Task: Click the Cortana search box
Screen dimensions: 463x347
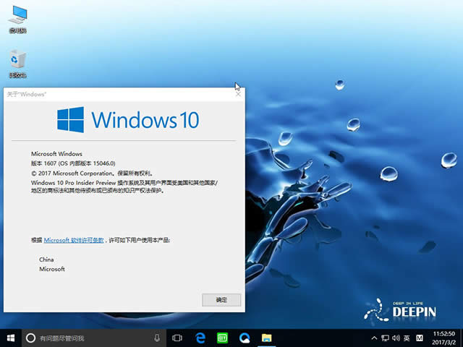Action: [x=87, y=338]
